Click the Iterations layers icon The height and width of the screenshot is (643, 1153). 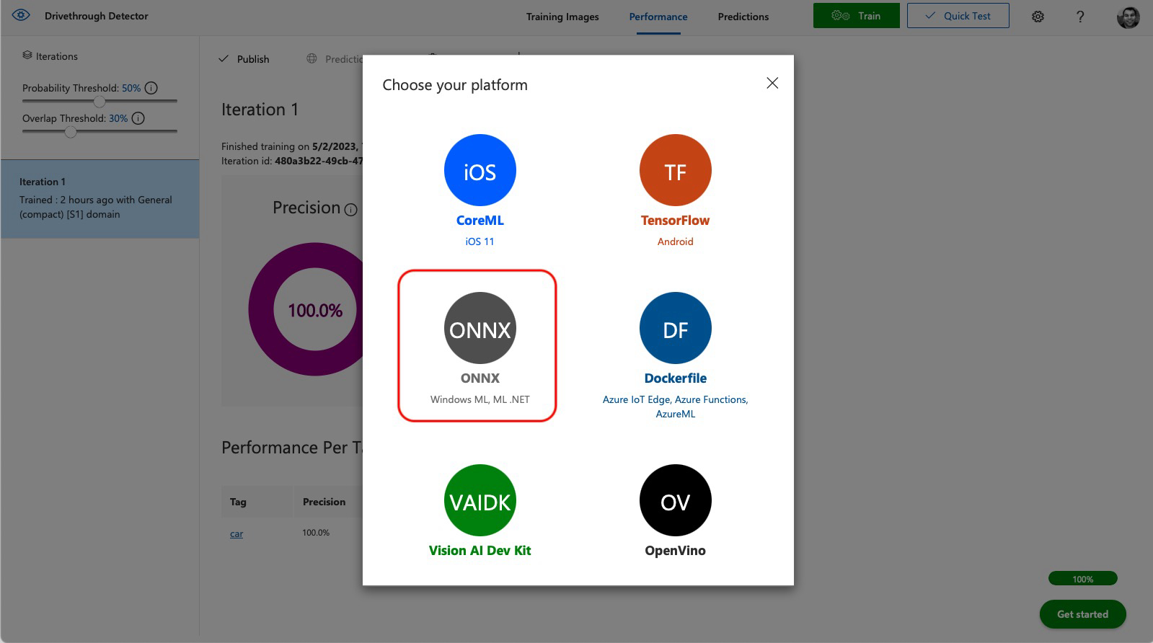tap(27, 56)
